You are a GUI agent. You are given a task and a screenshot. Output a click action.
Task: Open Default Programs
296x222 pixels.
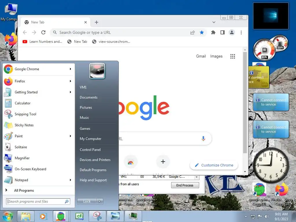[x=93, y=170]
